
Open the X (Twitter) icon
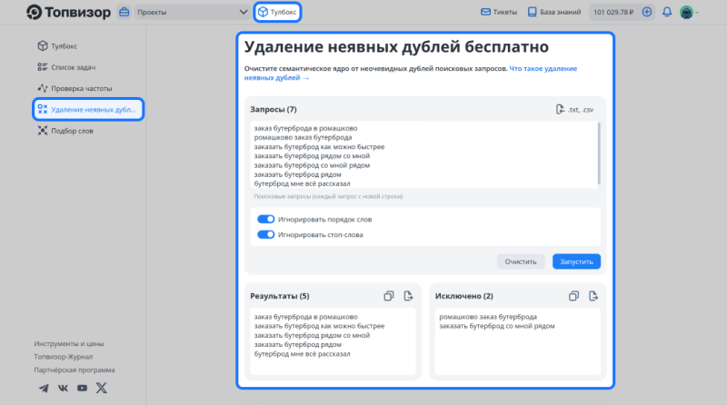click(x=102, y=388)
